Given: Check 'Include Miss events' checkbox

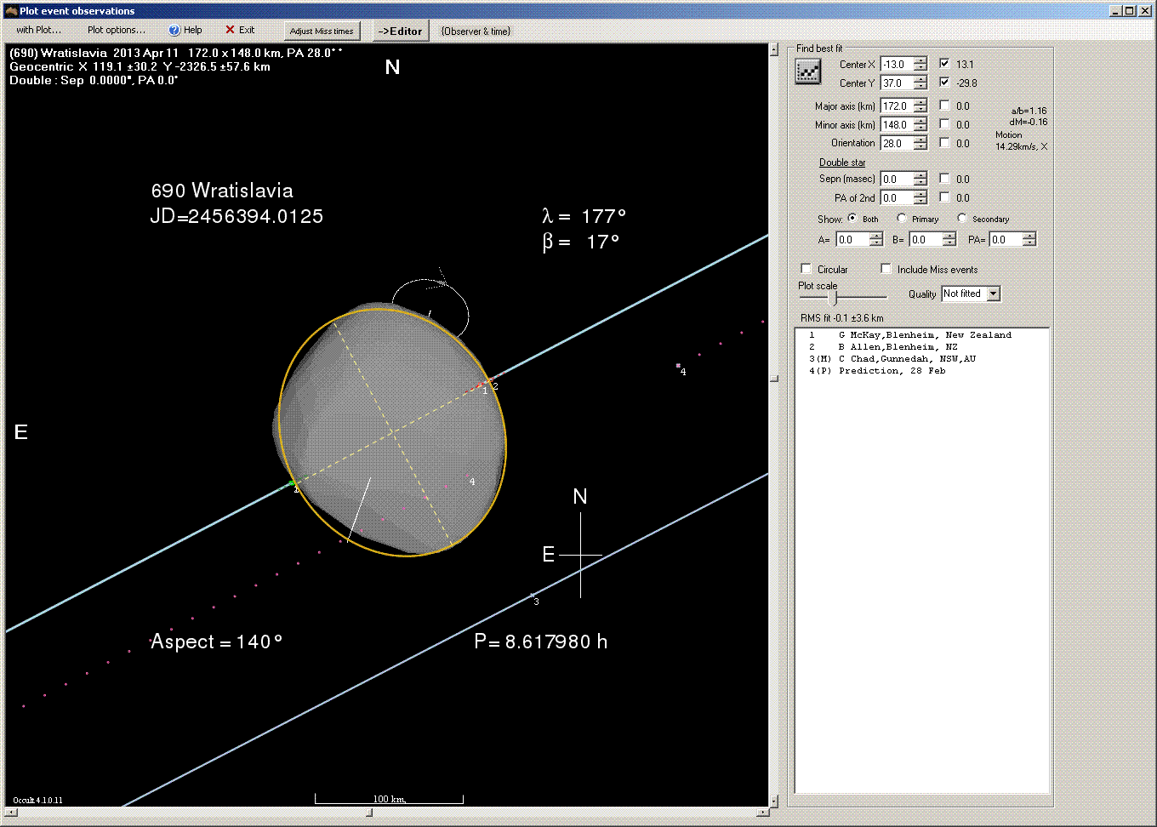Looking at the screenshot, I should [x=886, y=269].
